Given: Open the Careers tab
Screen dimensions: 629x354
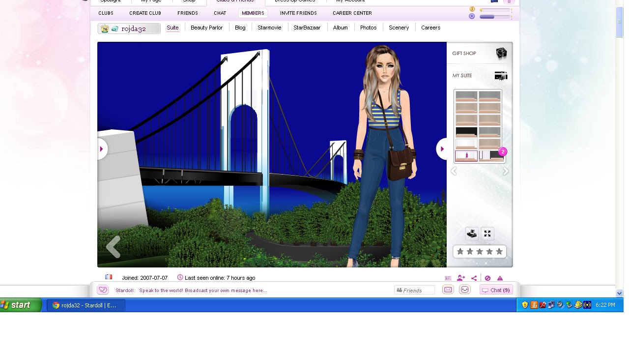Looking at the screenshot, I should (430, 28).
